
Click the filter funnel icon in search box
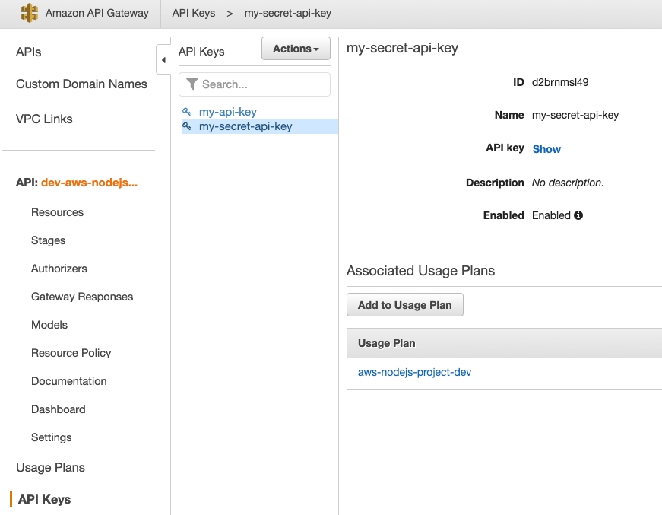pyautogui.click(x=192, y=84)
